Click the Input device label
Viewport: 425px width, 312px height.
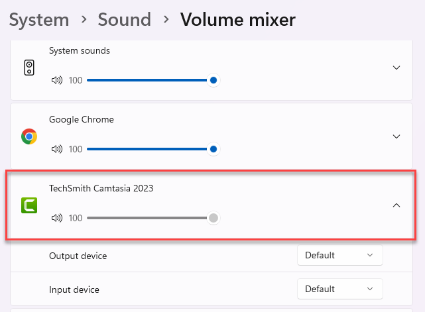[74, 289]
